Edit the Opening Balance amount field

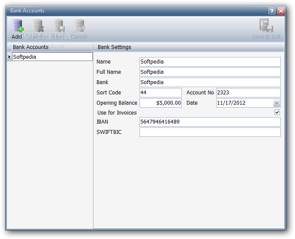click(x=161, y=103)
